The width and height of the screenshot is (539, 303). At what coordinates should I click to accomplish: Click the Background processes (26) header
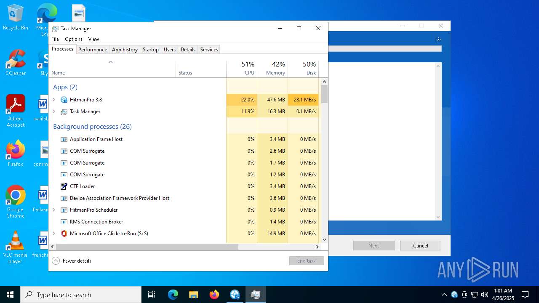pos(92,127)
